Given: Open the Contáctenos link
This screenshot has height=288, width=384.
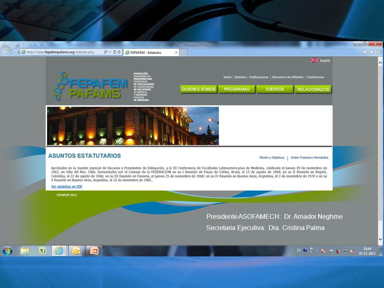Looking at the screenshot, I should pos(316,77).
